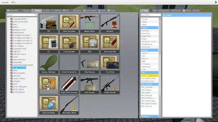Spawn the SMG Rounds entity

[90, 84]
